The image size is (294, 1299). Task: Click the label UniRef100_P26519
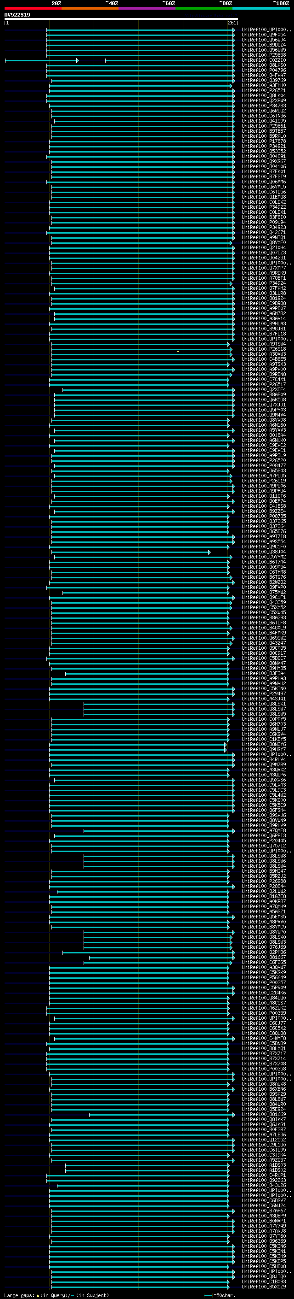point(264,481)
